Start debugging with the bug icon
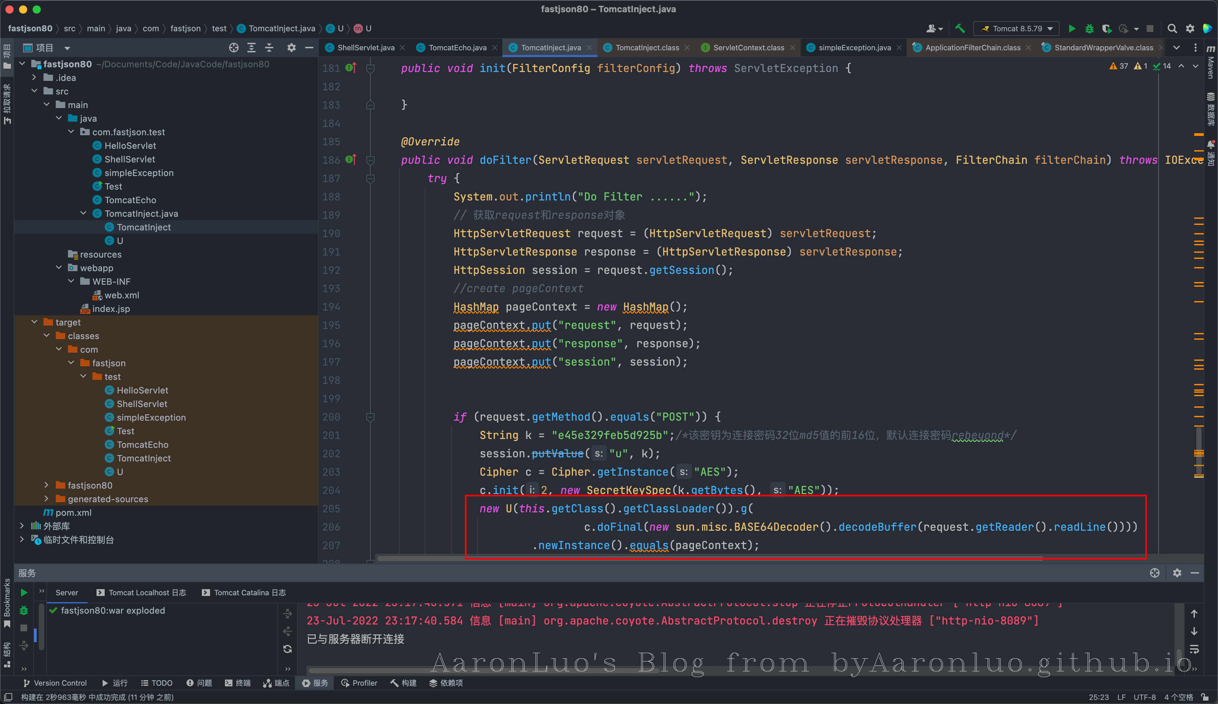 click(x=1090, y=29)
